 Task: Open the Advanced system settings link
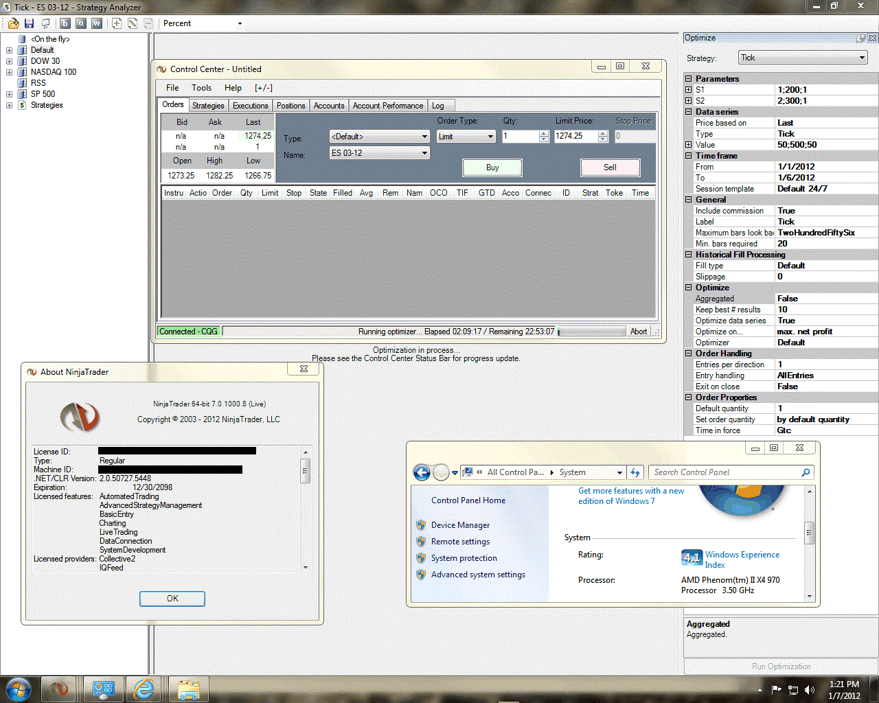[478, 575]
